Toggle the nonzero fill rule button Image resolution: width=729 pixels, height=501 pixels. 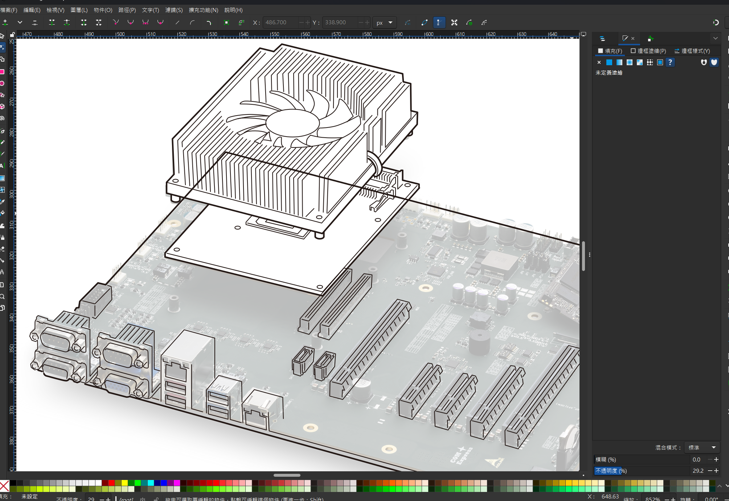pyautogui.click(x=714, y=62)
